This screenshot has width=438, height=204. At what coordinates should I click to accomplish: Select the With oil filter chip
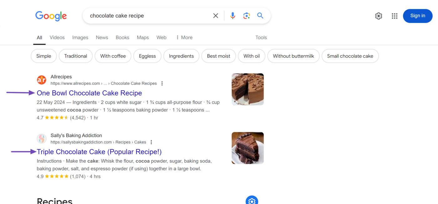(252, 56)
